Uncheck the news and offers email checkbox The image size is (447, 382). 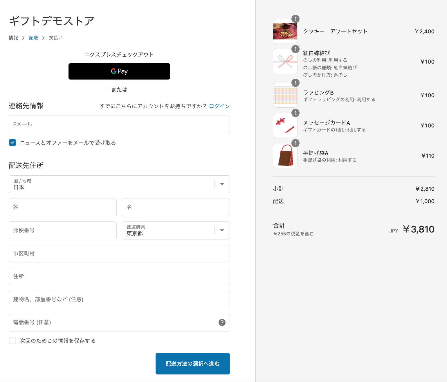[12, 143]
